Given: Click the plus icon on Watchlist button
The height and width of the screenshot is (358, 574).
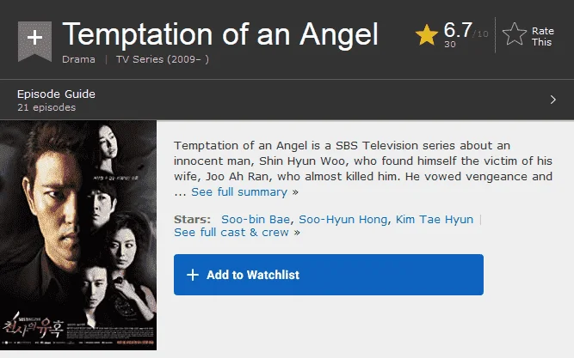Looking at the screenshot, I should [193, 275].
